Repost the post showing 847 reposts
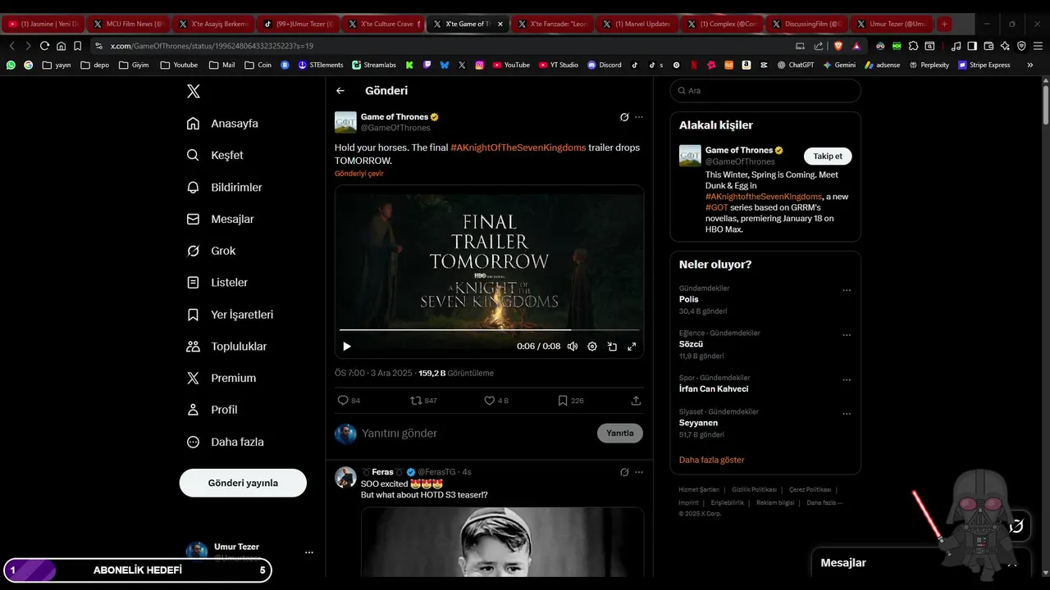Screen dimensions: 1050x590 [423, 401]
